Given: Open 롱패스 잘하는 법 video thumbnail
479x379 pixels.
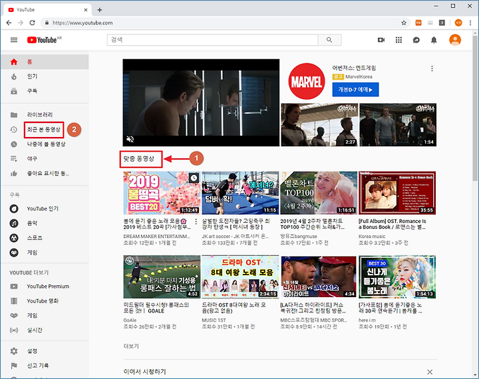Looking at the screenshot, I should coord(162,277).
